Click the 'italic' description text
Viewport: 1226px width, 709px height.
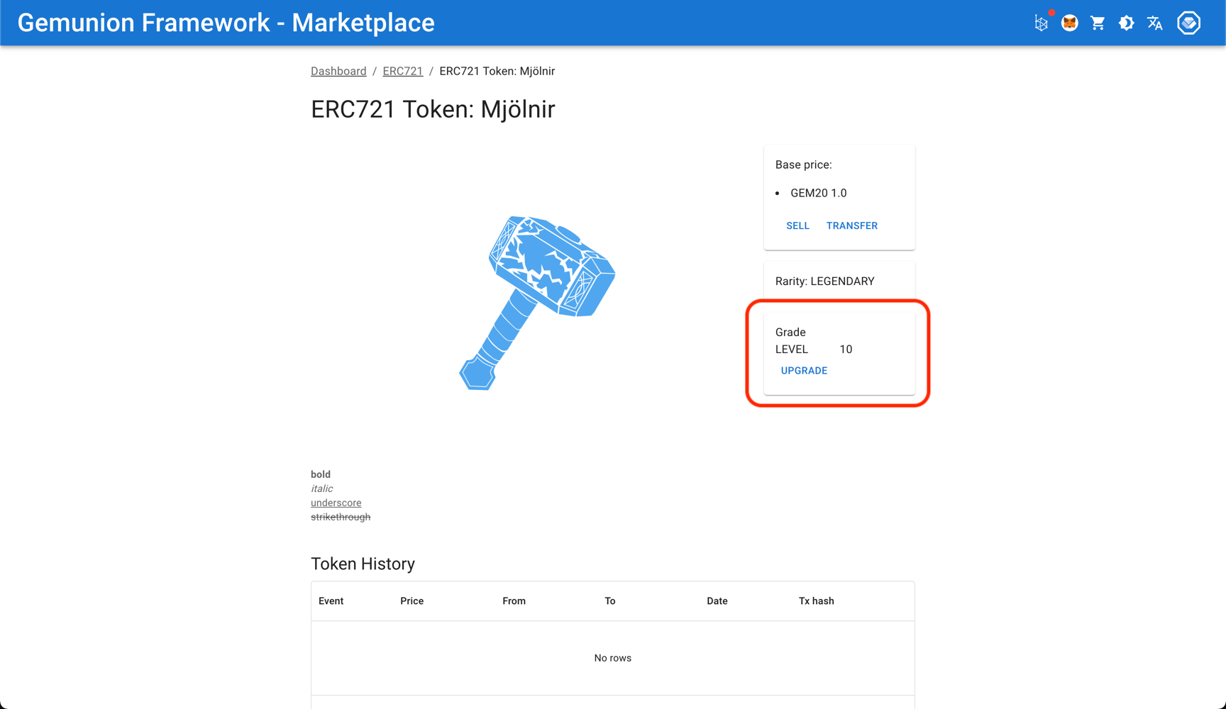pyautogui.click(x=321, y=489)
